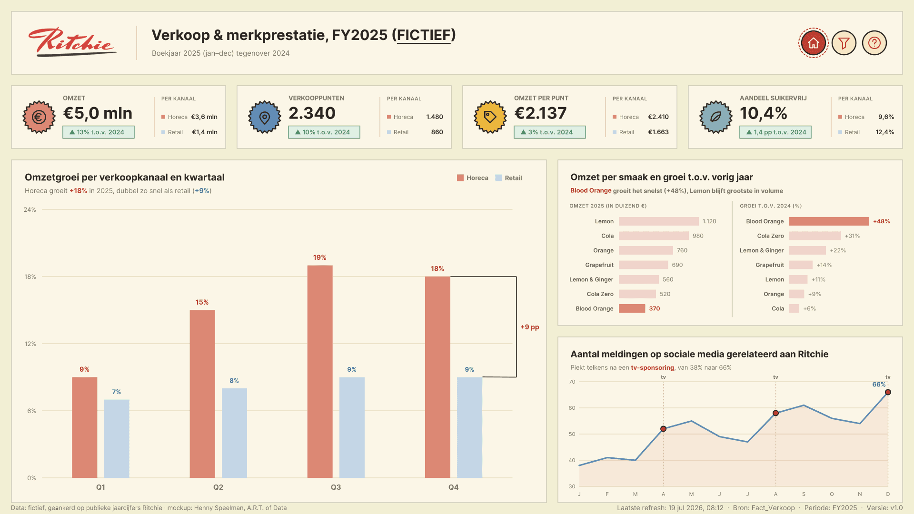Screen dimensions: 914x514
Task: Select the Cola 980 revenue bar
Action: pos(654,236)
